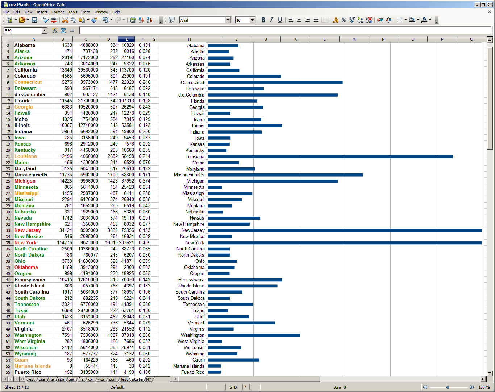This screenshot has height=392, width=495.
Task: Activate the Format Paintbrush tool
Action: point(94,20)
